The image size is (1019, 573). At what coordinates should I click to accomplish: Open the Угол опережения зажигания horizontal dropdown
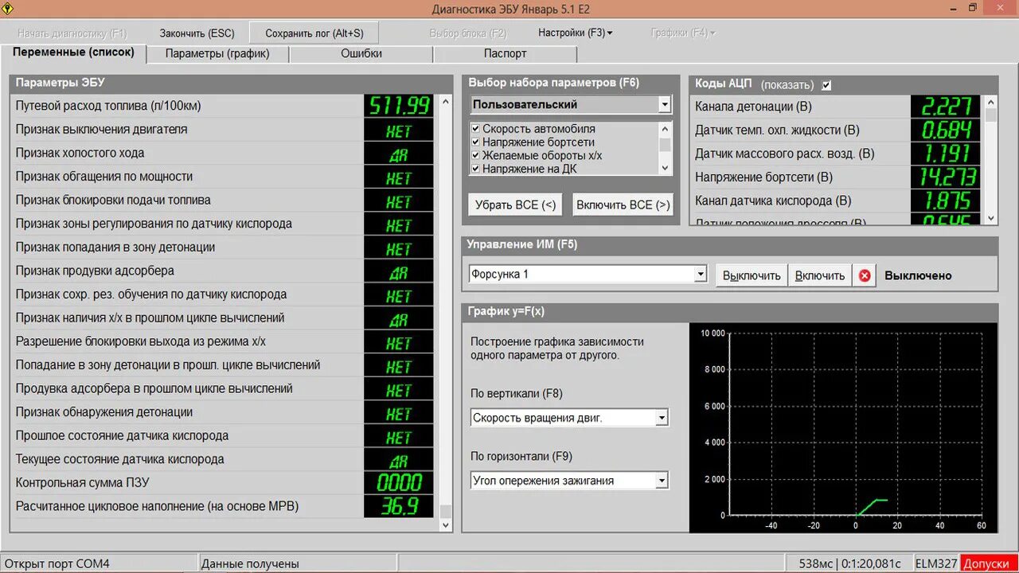tap(662, 481)
